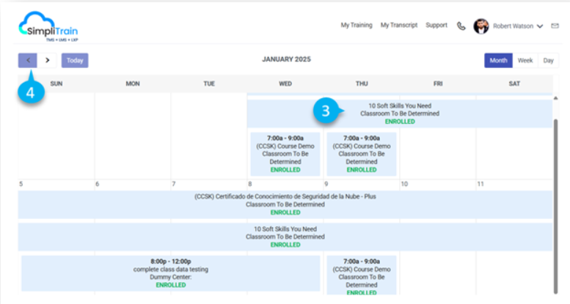The width and height of the screenshot is (570, 304).
Task: Select the day 11 Saturday cell
Action: (514, 184)
